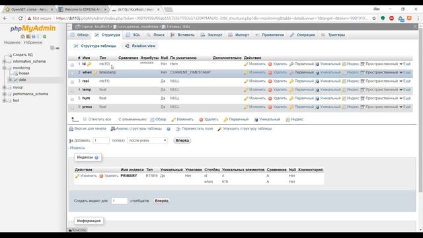Open the Импорт tab
This screenshot has height=238, width=423.
point(239,35)
